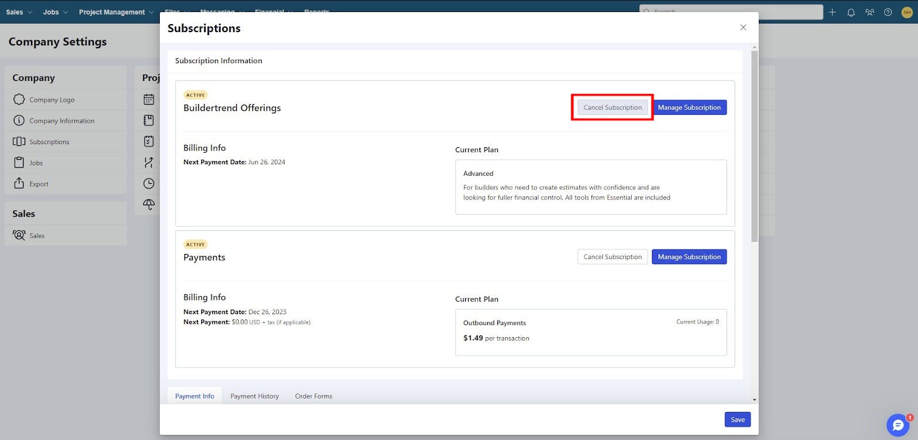918x440 pixels.
Task: Click the Jobs label in Company sidebar
Action: tap(36, 163)
